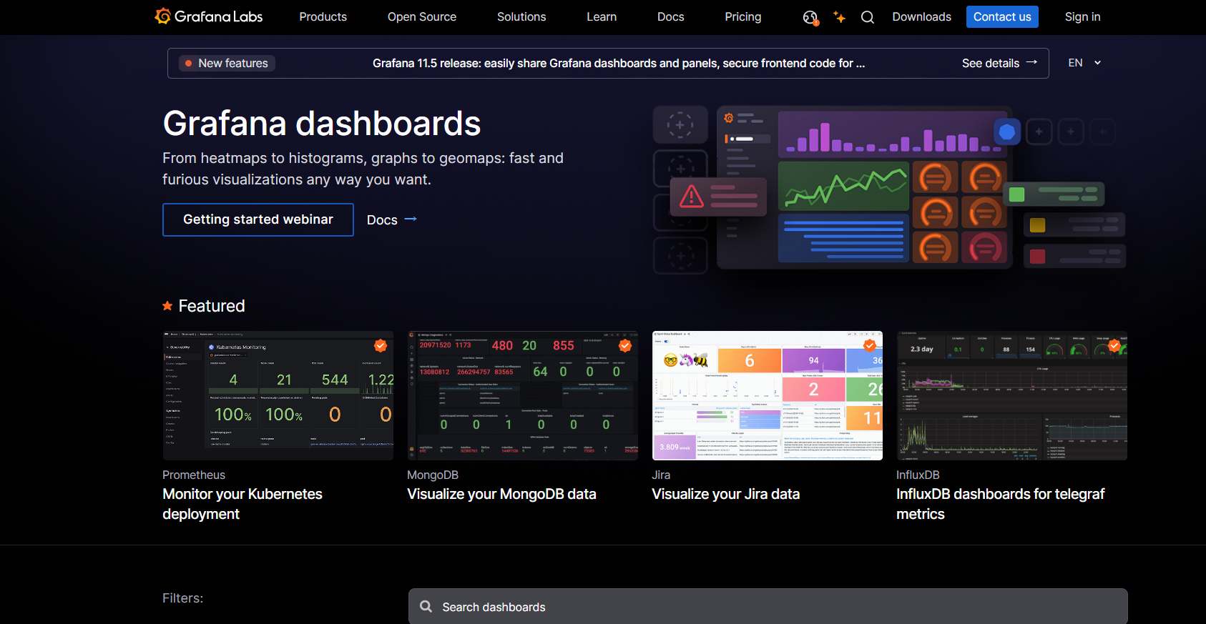This screenshot has height=624, width=1206.
Task: Expand the EN language selector
Action: [x=1084, y=63]
